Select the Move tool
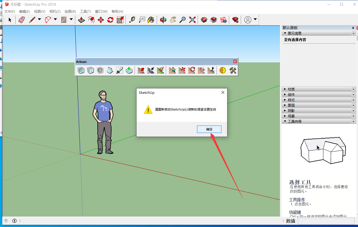 [x=101, y=20]
